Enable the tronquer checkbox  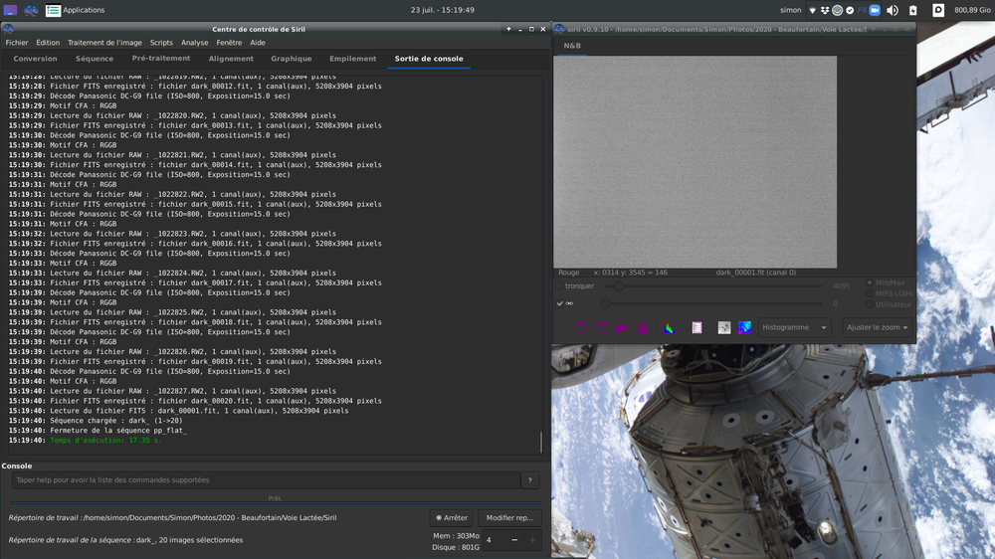point(560,285)
